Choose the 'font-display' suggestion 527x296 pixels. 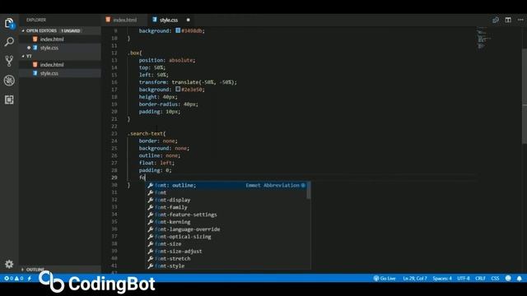(x=226, y=200)
